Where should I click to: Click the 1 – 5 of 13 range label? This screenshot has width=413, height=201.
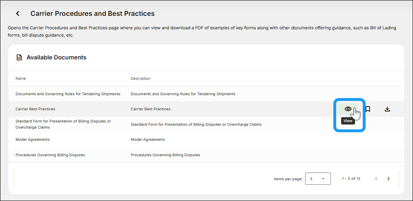pos(351,179)
